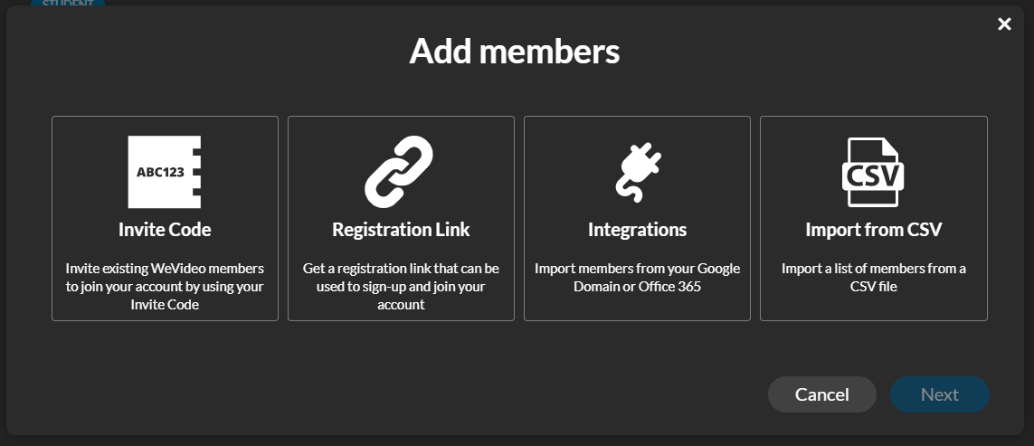Image resolution: width=1034 pixels, height=446 pixels.
Task: Click the Add members dialog title
Action: coord(515,51)
